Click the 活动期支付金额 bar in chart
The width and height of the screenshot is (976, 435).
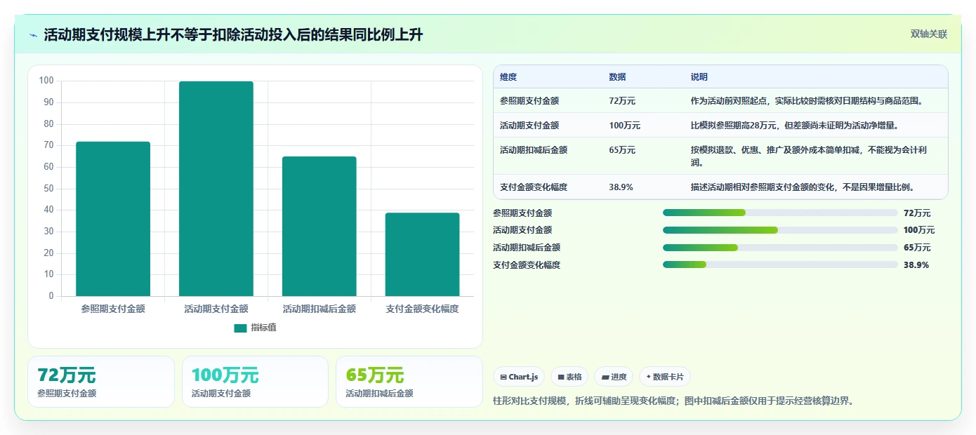point(216,189)
